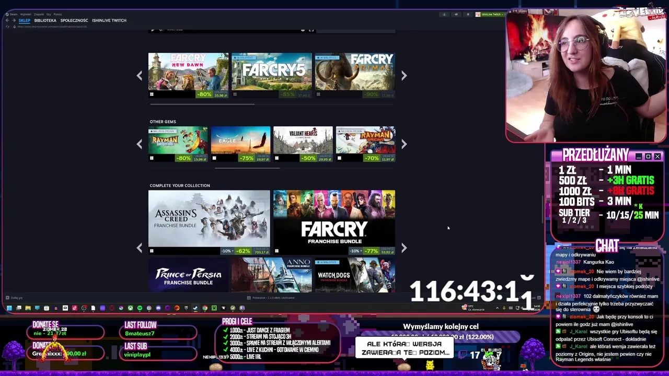This screenshot has height=376, width=669.
Task: Open the Watch Dogs Franchise Bundle
Action: click(355, 275)
